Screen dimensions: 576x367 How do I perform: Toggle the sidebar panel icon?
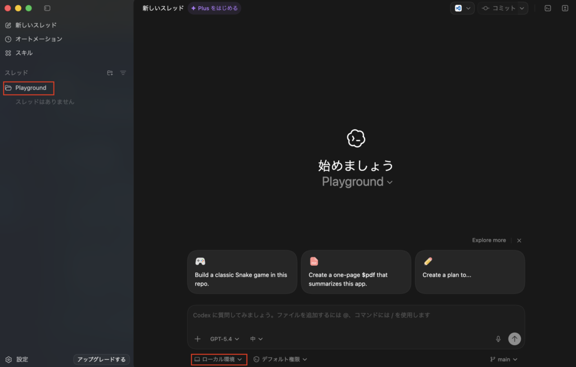click(47, 8)
